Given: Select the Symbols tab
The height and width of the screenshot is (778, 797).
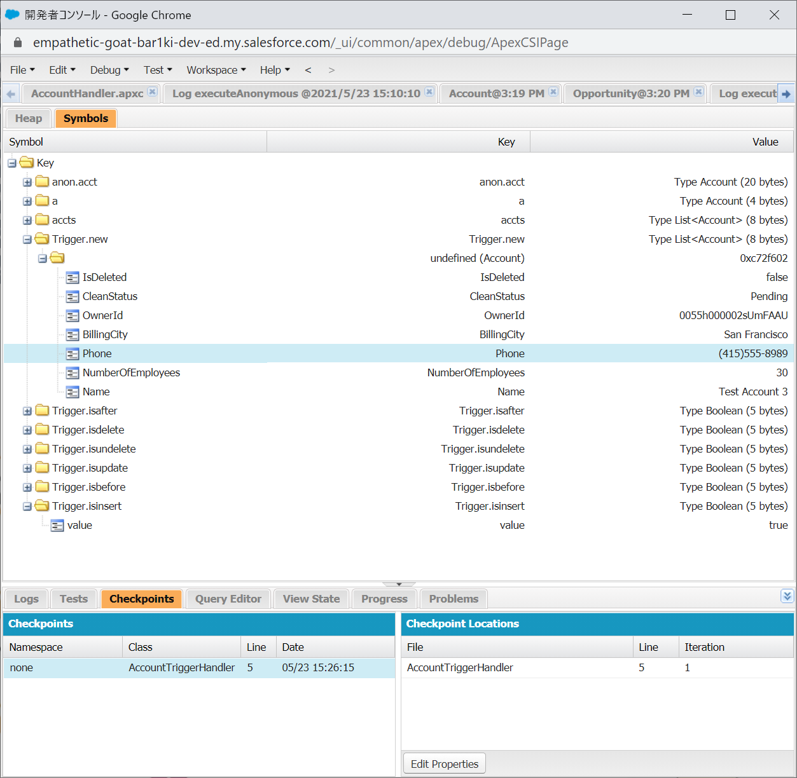Looking at the screenshot, I should (86, 118).
